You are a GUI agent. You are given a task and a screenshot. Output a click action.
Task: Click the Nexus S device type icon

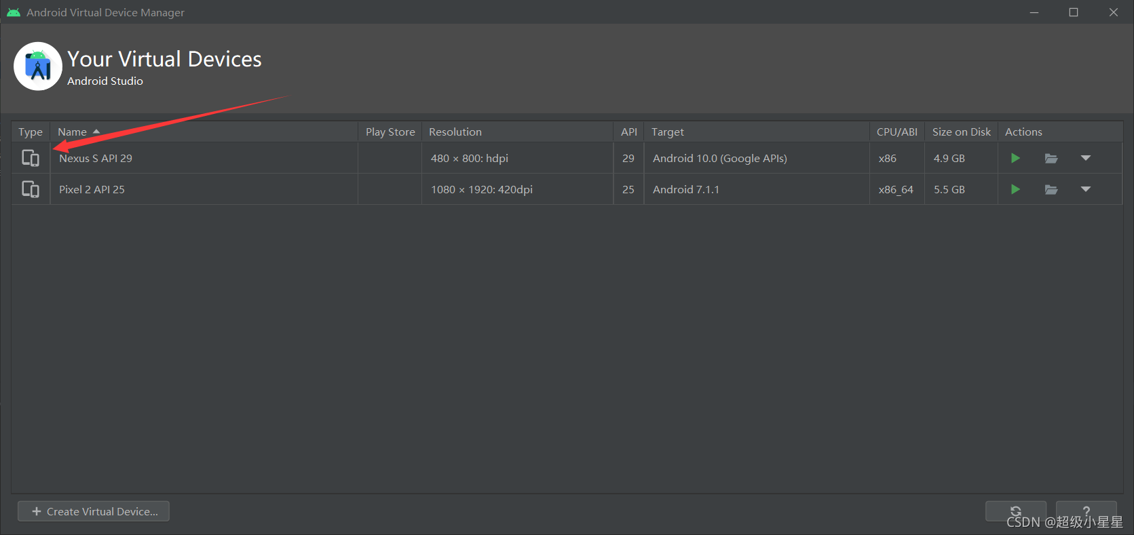31,158
